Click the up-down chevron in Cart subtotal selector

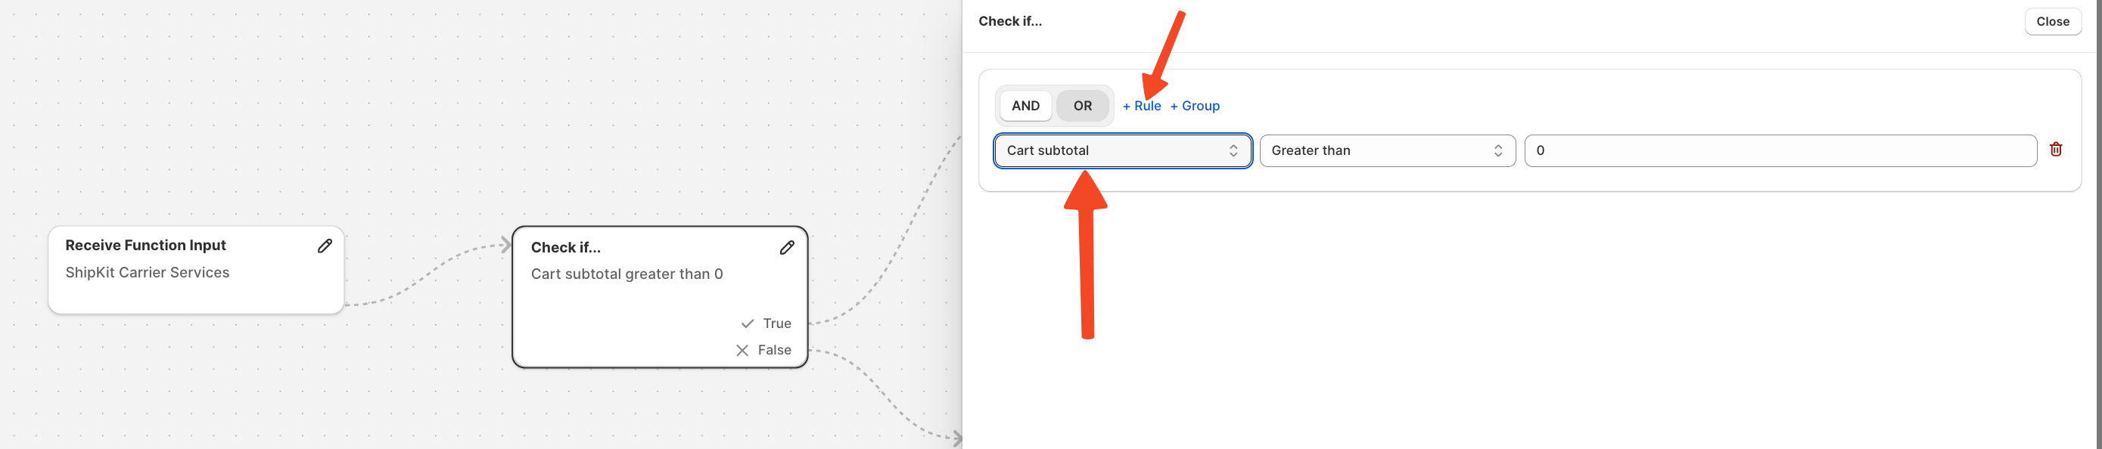1233,150
